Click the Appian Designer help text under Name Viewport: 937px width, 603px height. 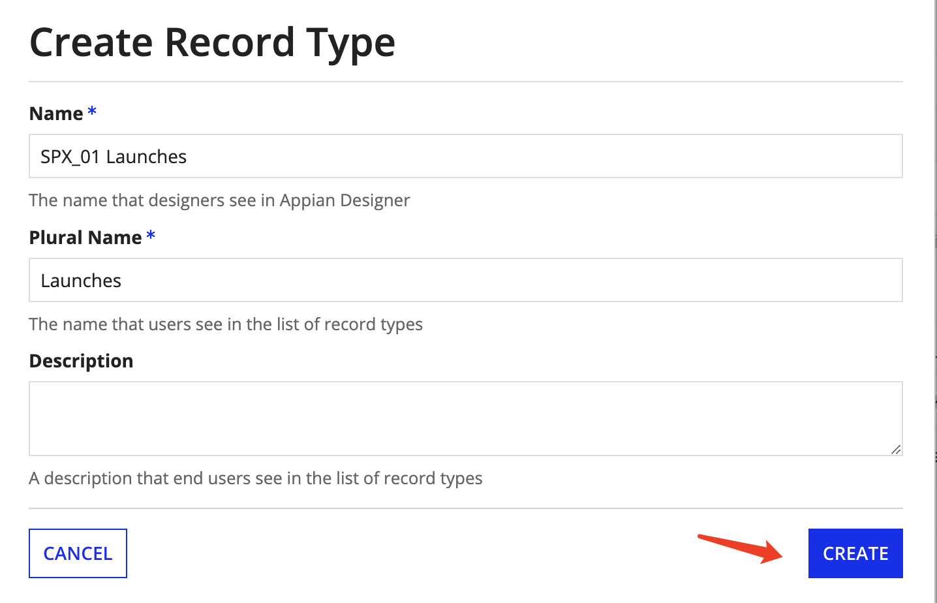point(219,200)
